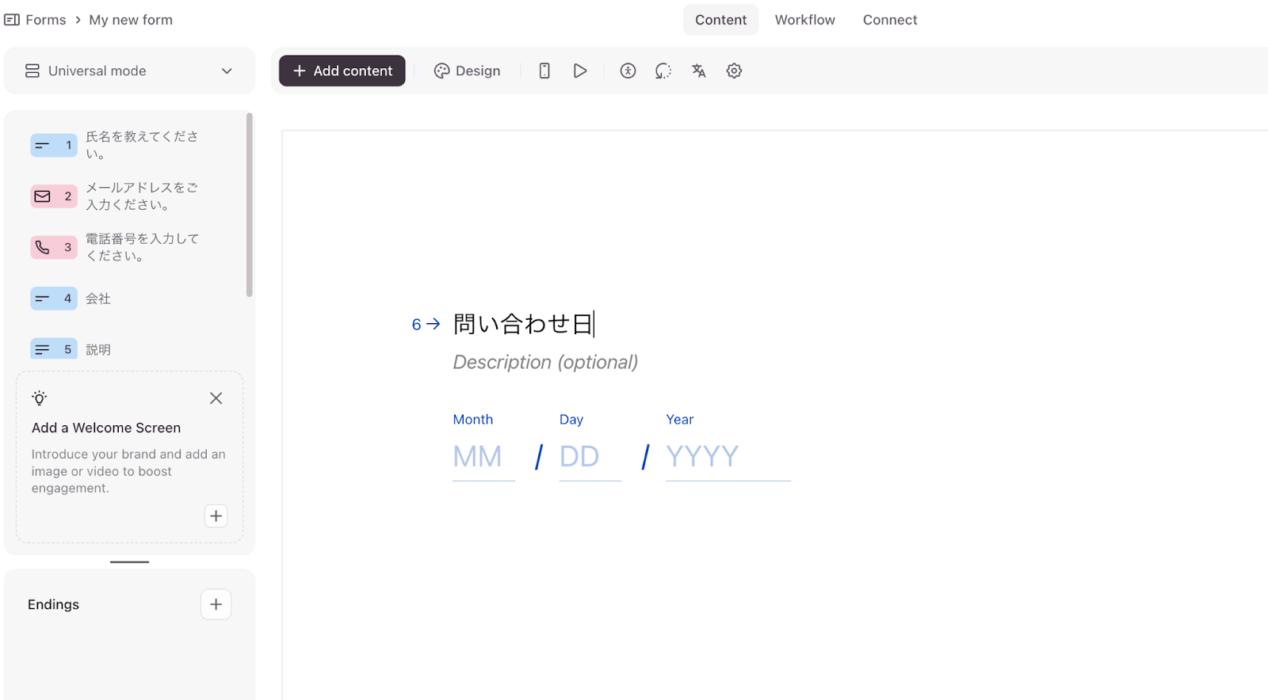Viewport: 1268px width, 700px height.
Task: Open the translation languages icon
Action: click(698, 70)
